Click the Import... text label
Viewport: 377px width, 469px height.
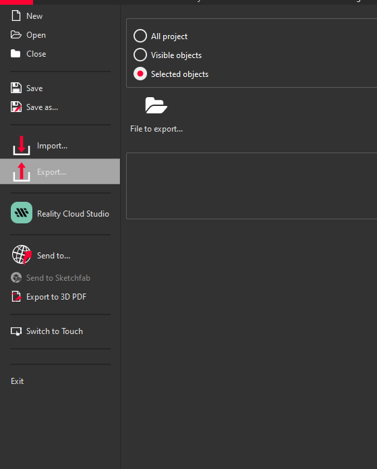click(x=53, y=146)
